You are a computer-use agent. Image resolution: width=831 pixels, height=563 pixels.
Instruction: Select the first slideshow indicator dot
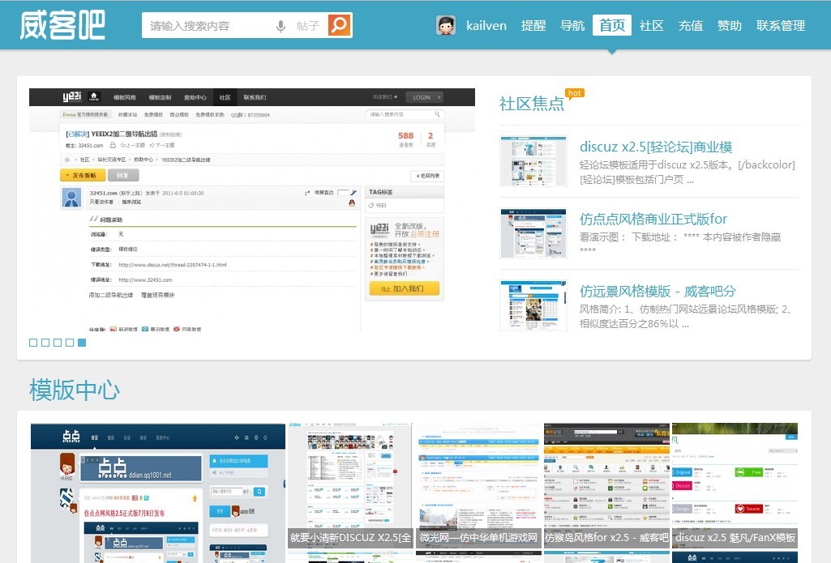pos(33,343)
